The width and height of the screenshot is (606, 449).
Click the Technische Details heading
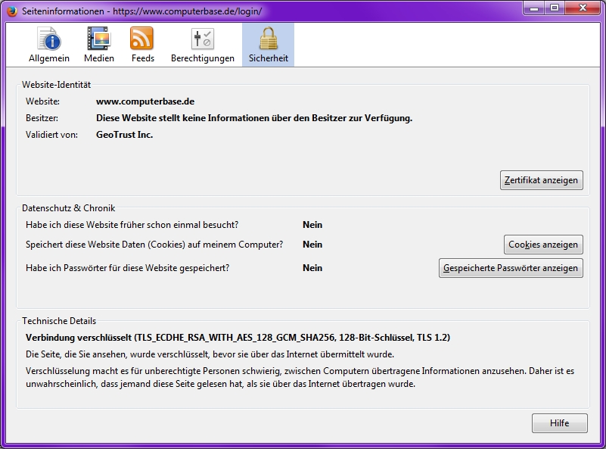point(59,321)
